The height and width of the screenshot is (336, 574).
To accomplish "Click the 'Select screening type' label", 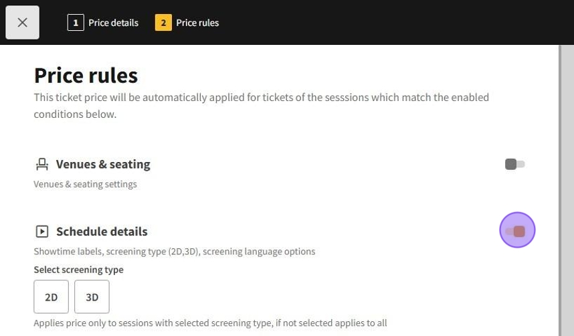I will coord(78,270).
